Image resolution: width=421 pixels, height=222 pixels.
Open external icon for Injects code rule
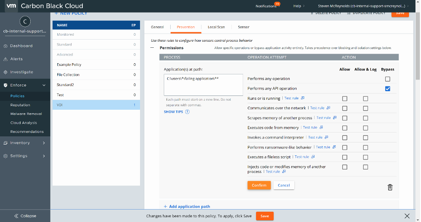tap(284, 172)
